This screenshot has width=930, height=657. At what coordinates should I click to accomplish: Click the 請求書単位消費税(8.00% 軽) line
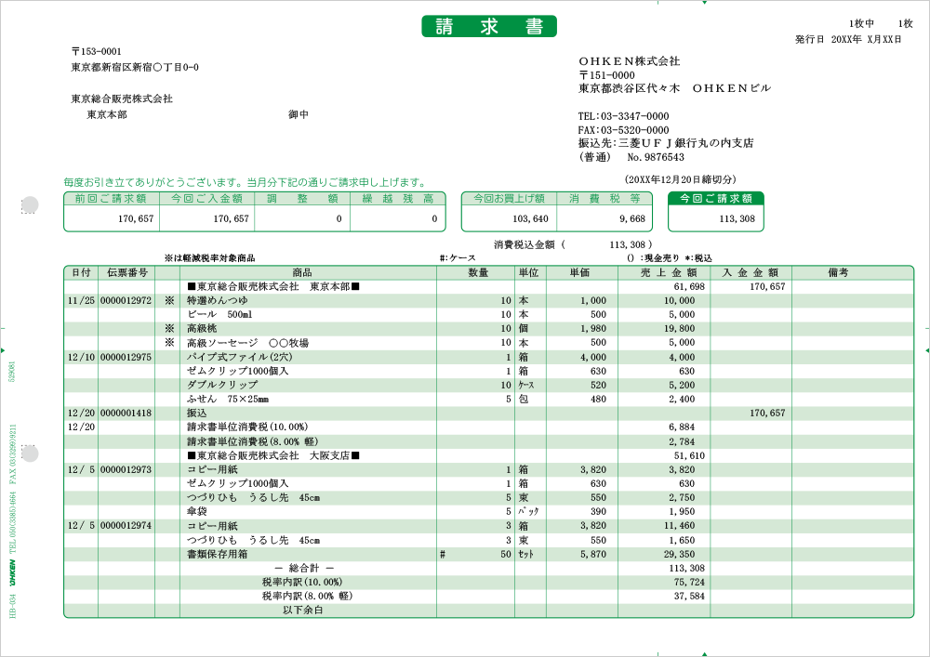point(253,441)
